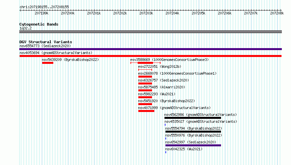
Task: Click the red nsv4071999 variant bar
Action: (146, 111)
